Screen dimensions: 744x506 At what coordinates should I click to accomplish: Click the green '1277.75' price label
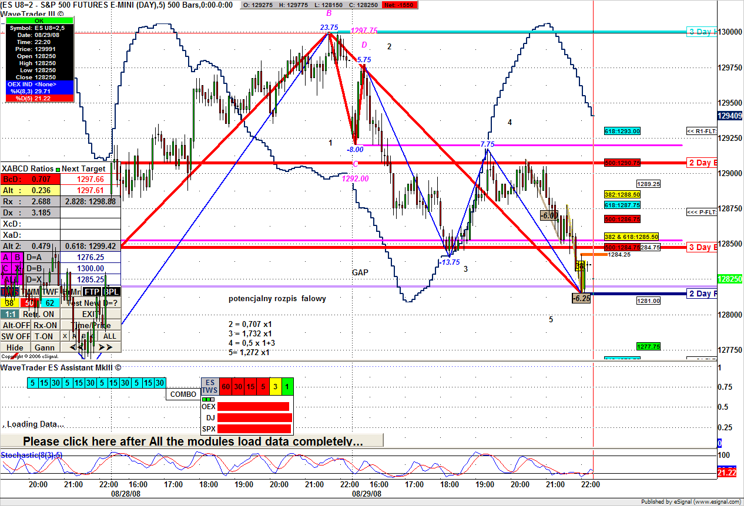(648, 346)
